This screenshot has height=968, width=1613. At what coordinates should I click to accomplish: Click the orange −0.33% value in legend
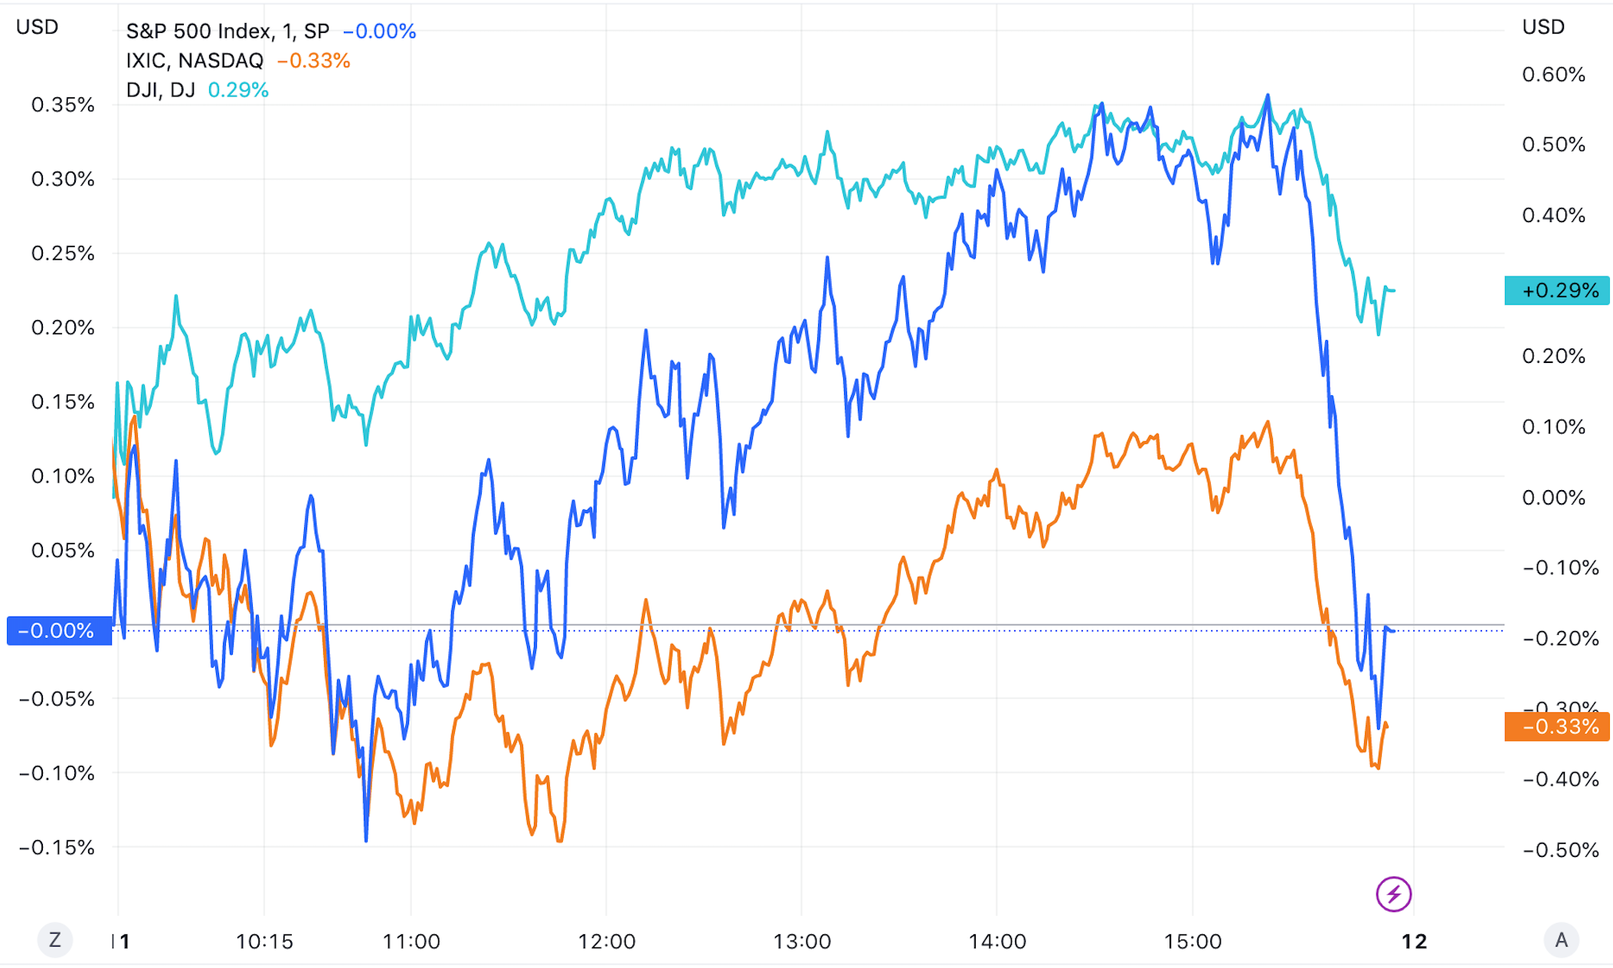pos(313,60)
